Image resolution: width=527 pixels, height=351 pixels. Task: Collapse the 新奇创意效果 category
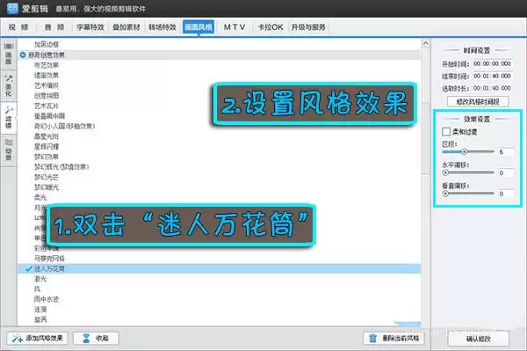(x=23, y=55)
